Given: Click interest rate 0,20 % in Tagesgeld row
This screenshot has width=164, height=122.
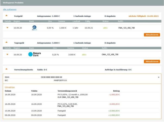Looking at the screenshot, I should tap(55, 54).
